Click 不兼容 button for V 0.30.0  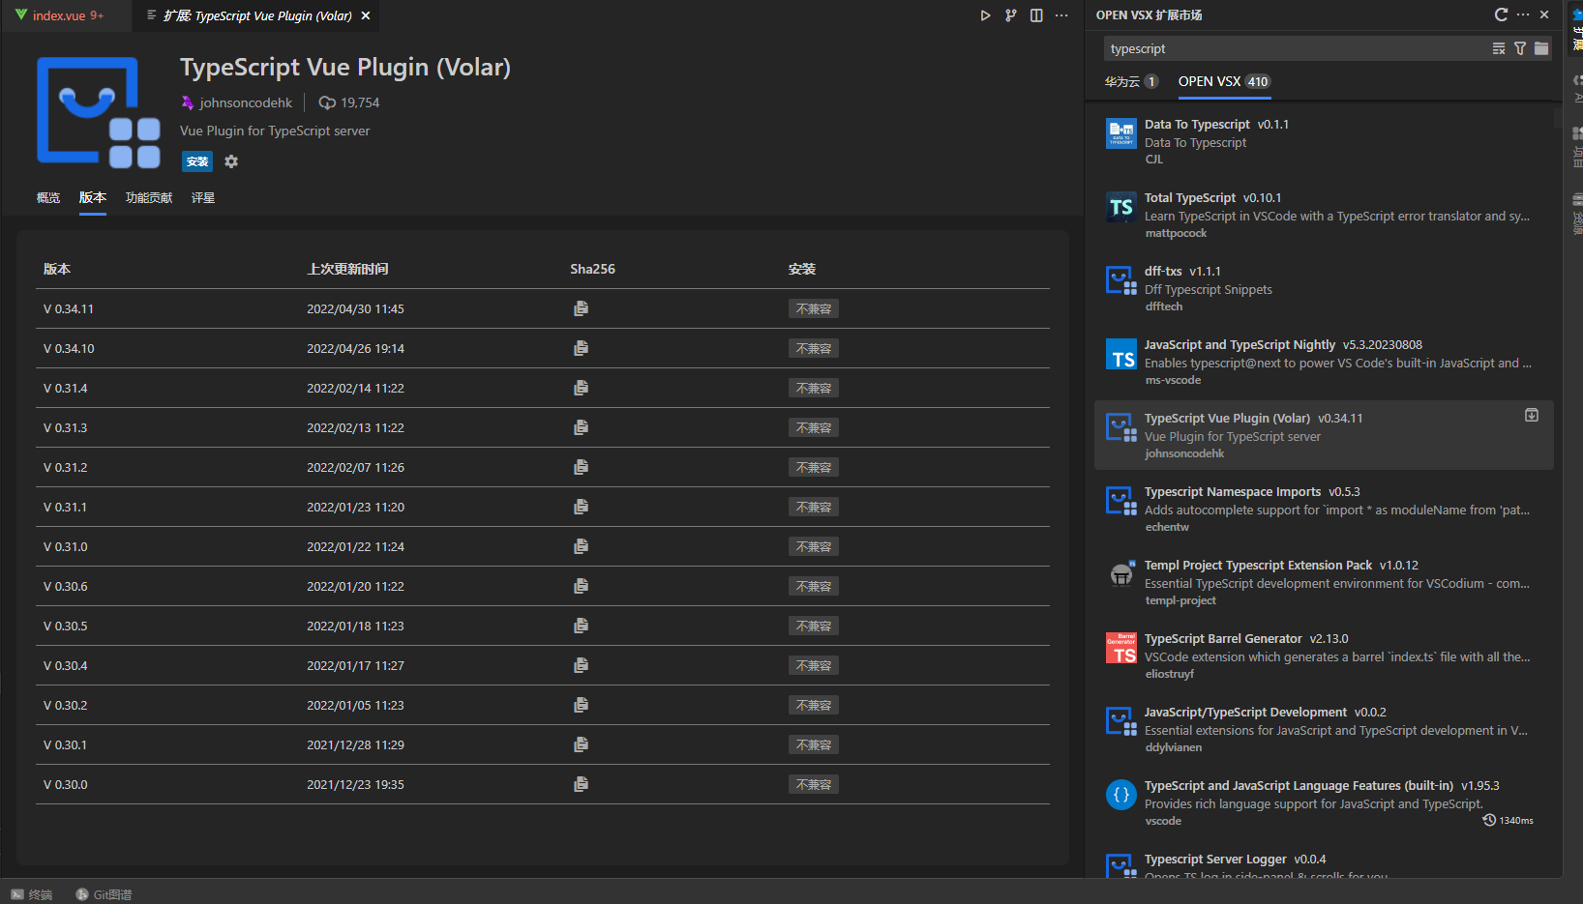pos(814,784)
